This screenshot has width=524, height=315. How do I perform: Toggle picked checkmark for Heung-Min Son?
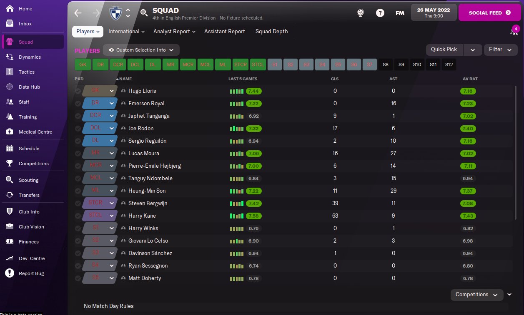[x=78, y=191]
